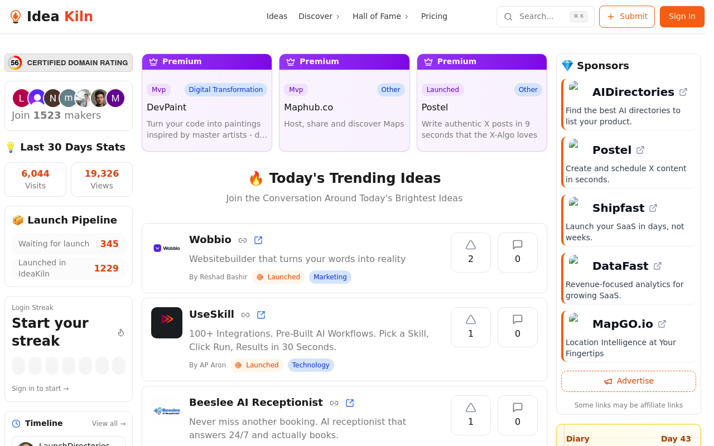Click 'Launched in IdeaKiln' pipeline row

69,268
